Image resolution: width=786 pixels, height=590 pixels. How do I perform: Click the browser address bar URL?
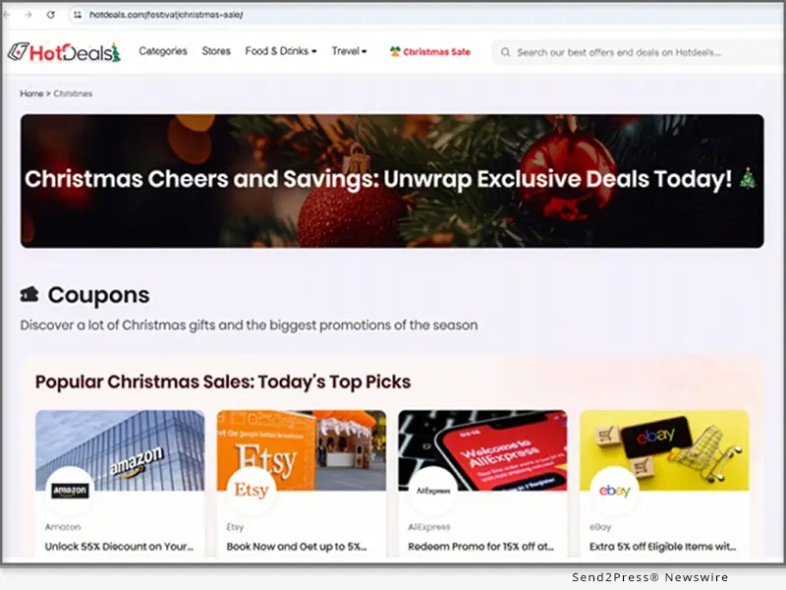click(166, 15)
